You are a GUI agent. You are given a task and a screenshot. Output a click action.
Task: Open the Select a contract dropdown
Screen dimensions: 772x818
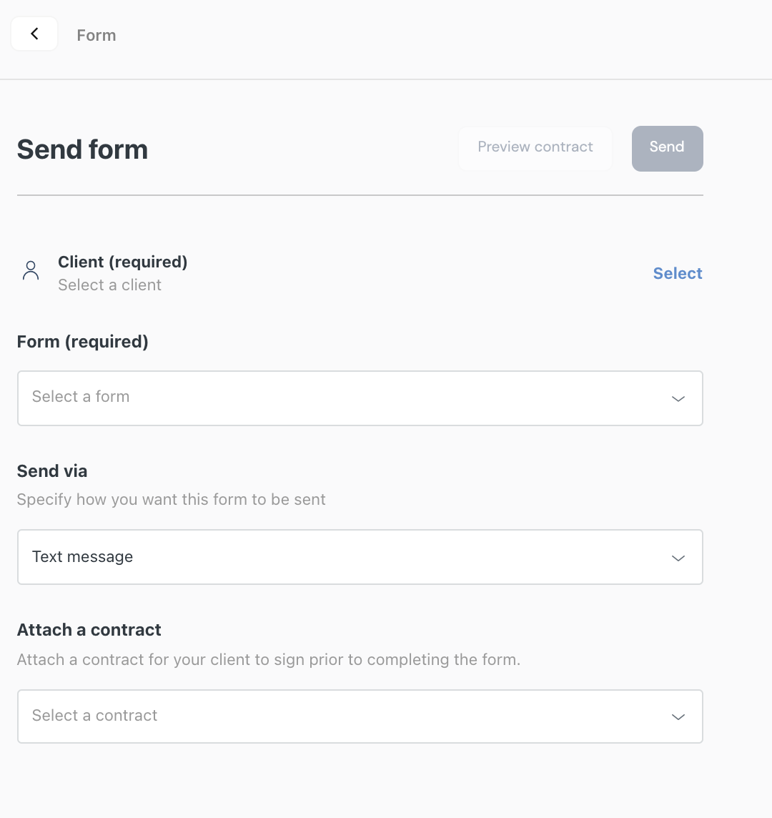tap(360, 716)
